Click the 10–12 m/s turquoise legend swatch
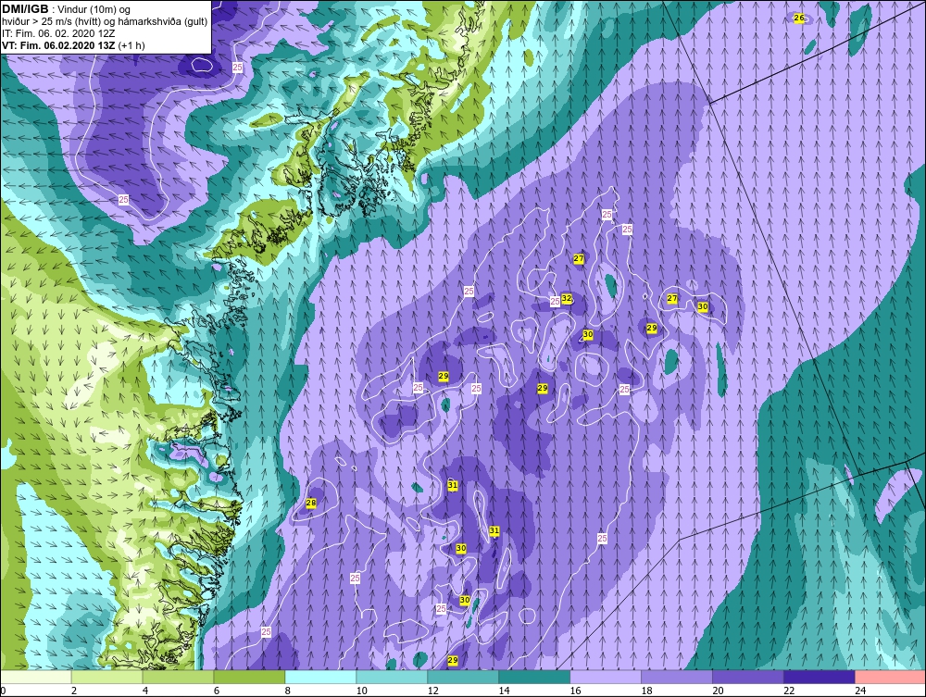 (x=392, y=677)
